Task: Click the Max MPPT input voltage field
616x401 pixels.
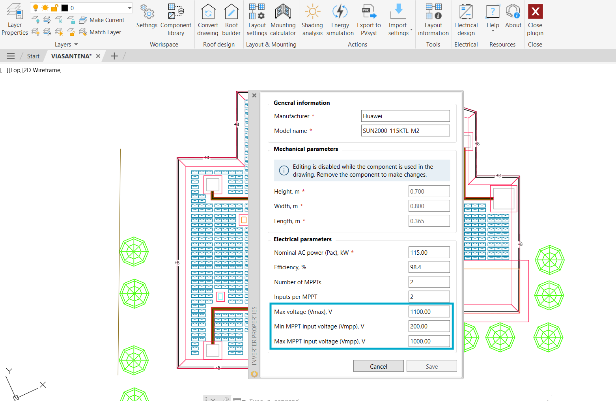Action: pyautogui.click(x=429, y=341)
